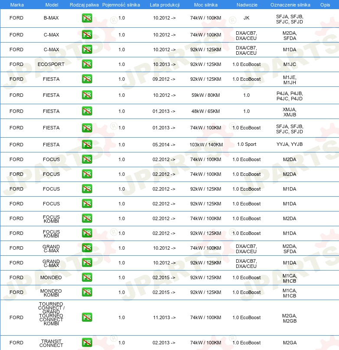Select the MONDEO KOMBI model cell

[51, 293]
